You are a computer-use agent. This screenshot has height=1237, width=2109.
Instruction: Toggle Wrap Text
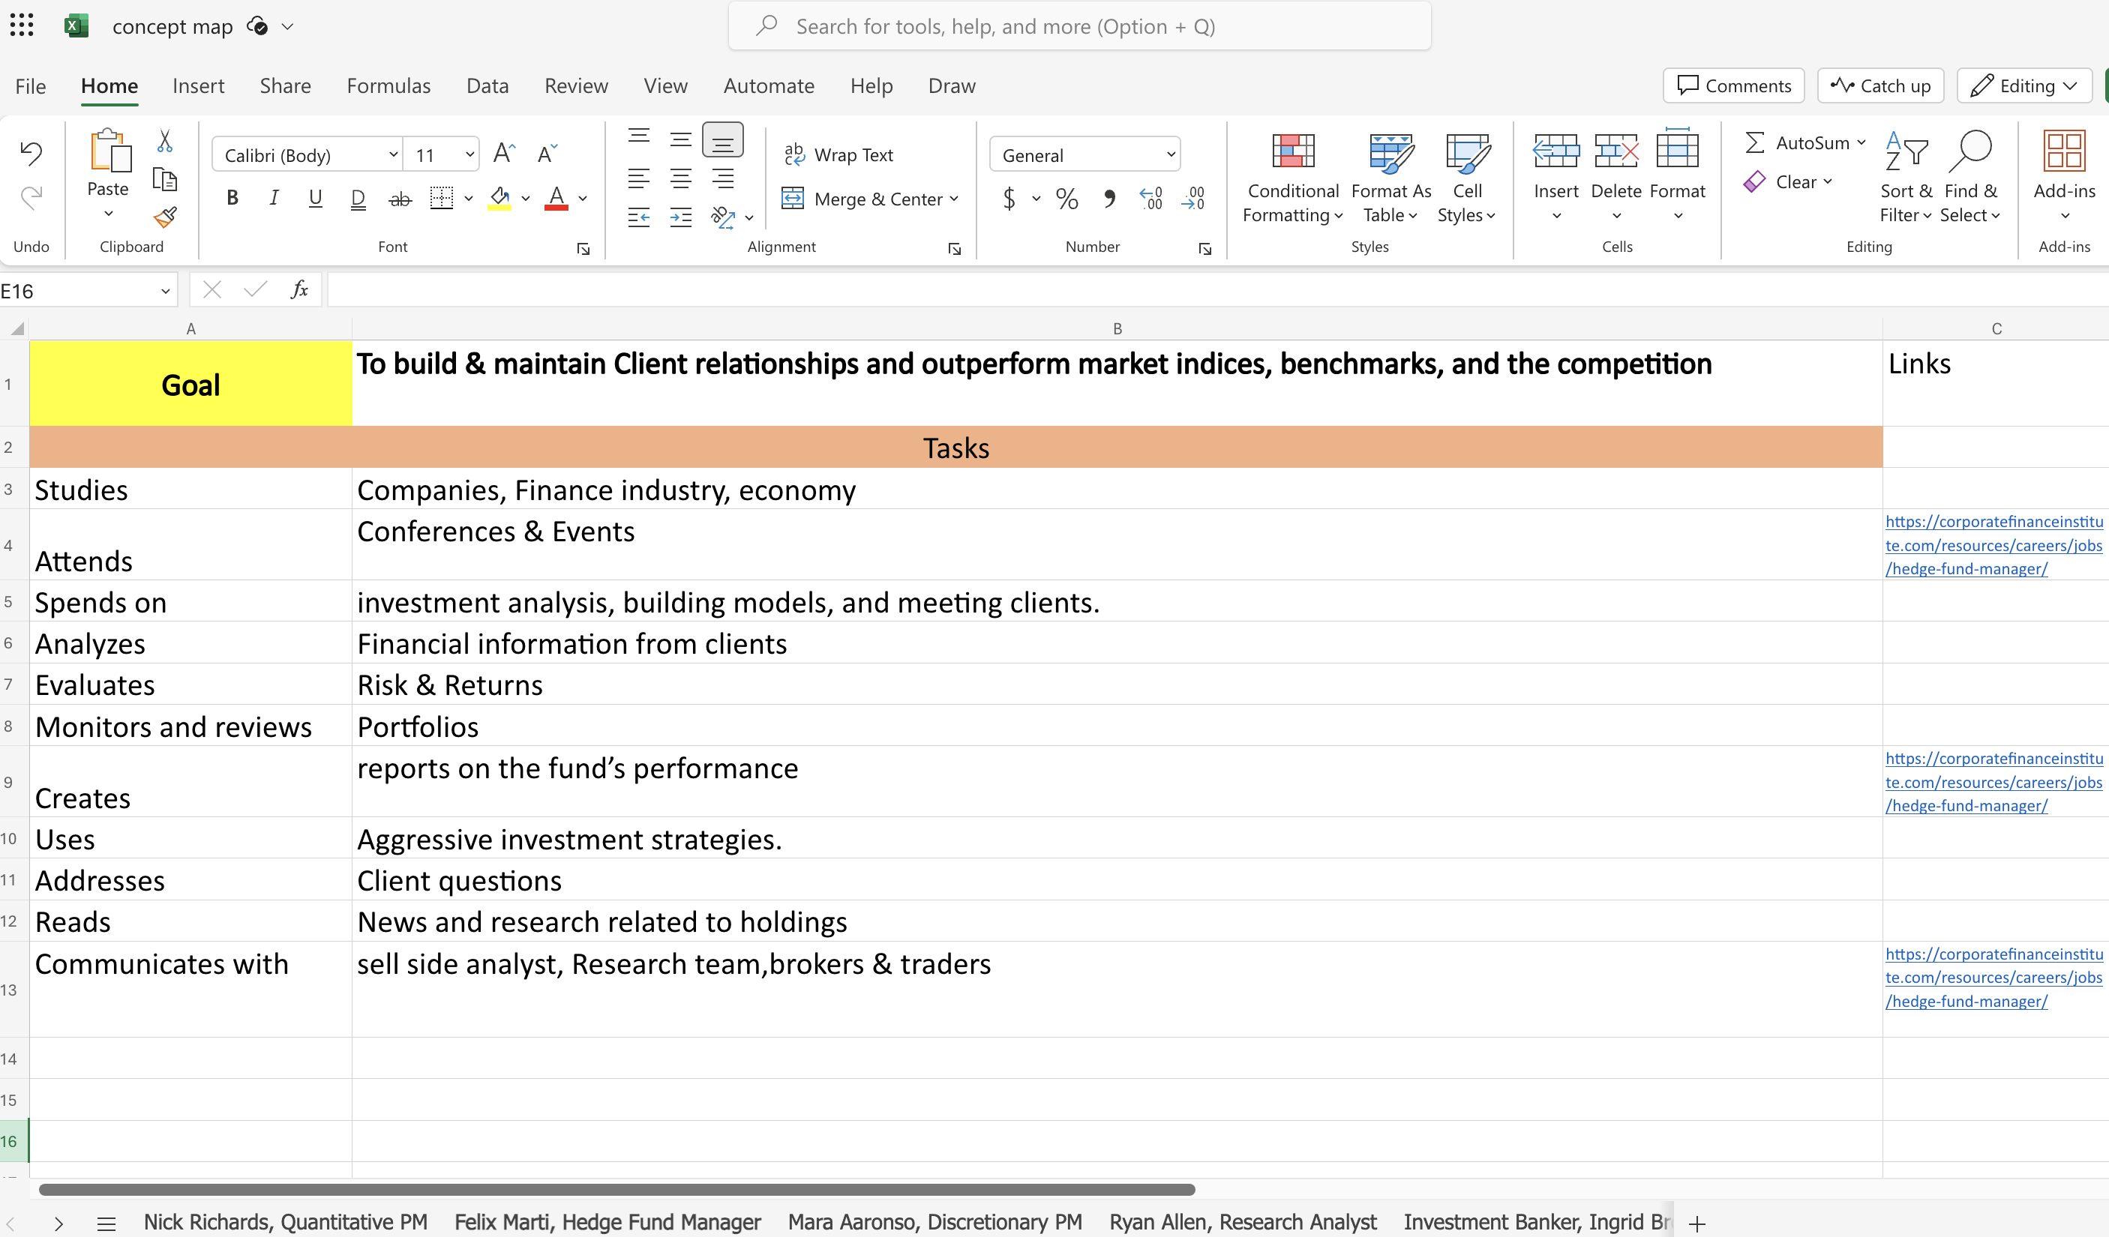[838, 154]
